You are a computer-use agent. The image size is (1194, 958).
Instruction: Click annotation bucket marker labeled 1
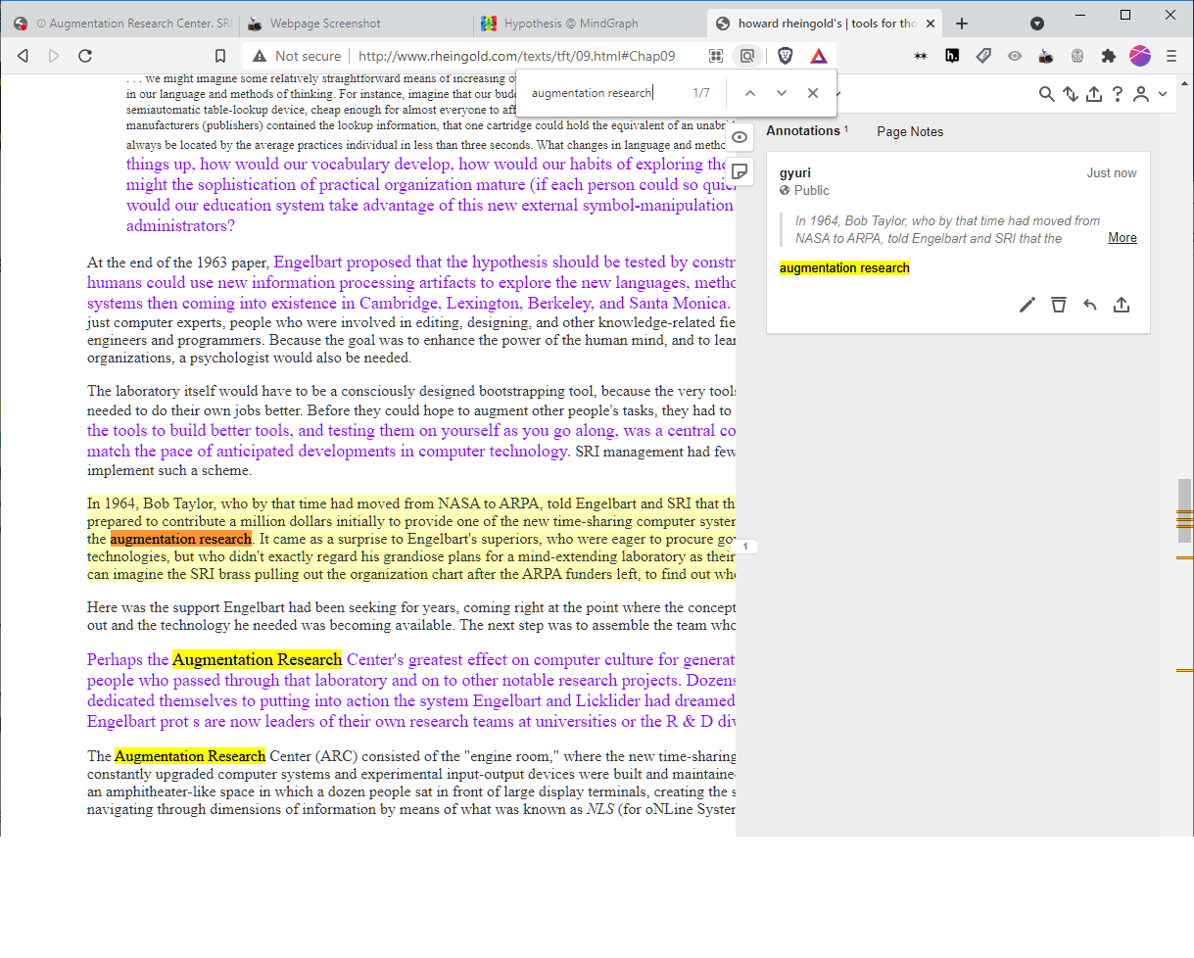(745, 547)
